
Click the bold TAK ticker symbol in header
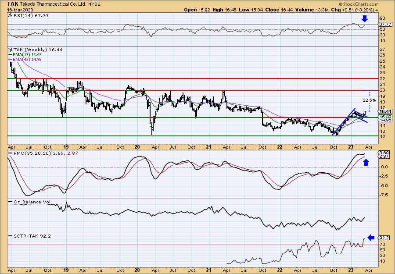(13, 4)
